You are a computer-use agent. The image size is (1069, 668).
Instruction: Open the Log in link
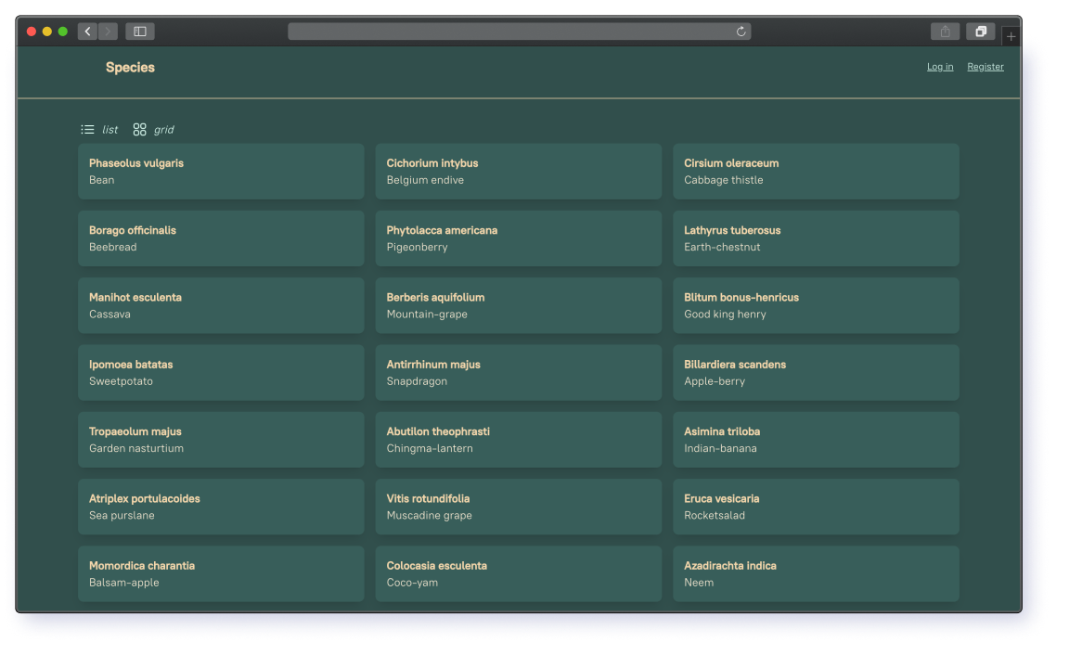(x=940, y=67)
